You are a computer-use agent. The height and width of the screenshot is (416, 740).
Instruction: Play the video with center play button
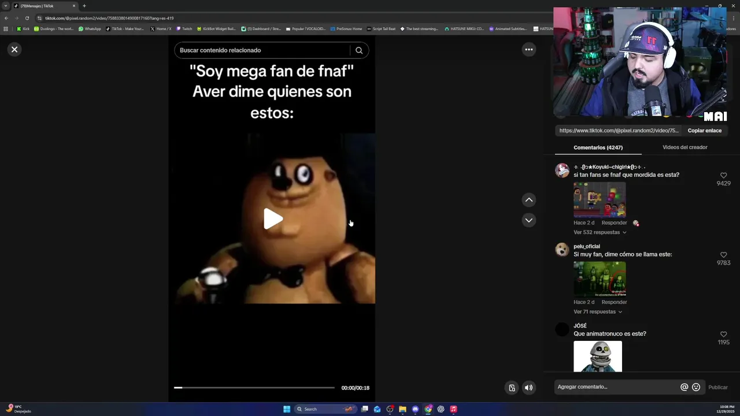click(x=272, y=219)
